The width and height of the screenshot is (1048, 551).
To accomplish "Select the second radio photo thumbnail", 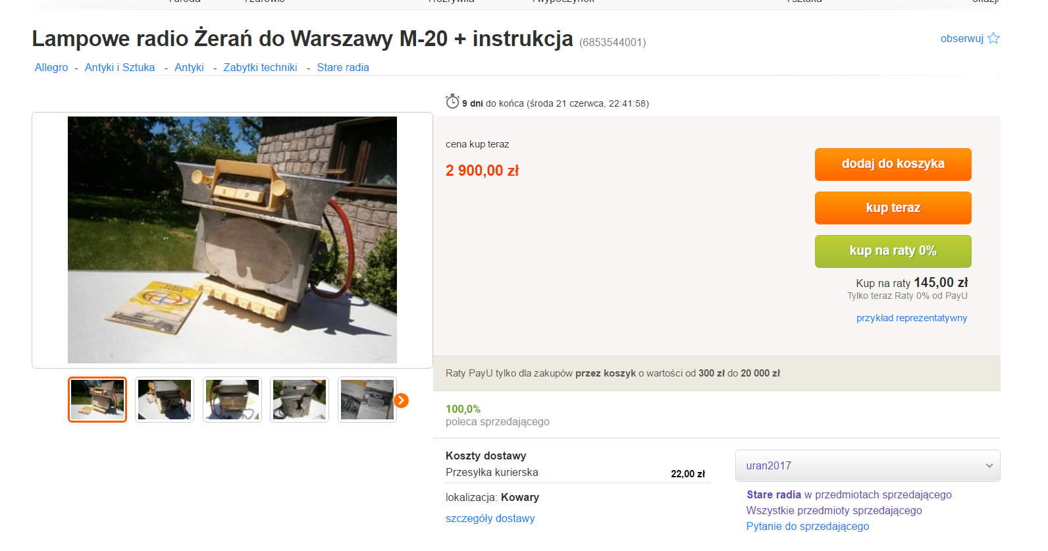I will pyautogui.click(x=165, y=400).
